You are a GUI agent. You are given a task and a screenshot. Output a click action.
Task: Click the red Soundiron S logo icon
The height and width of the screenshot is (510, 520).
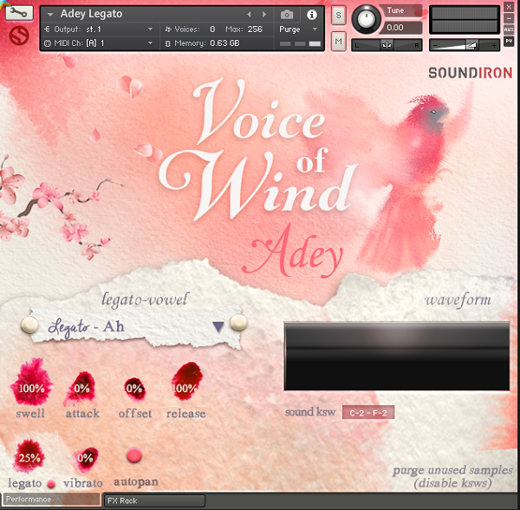click(x=19, y=36)
